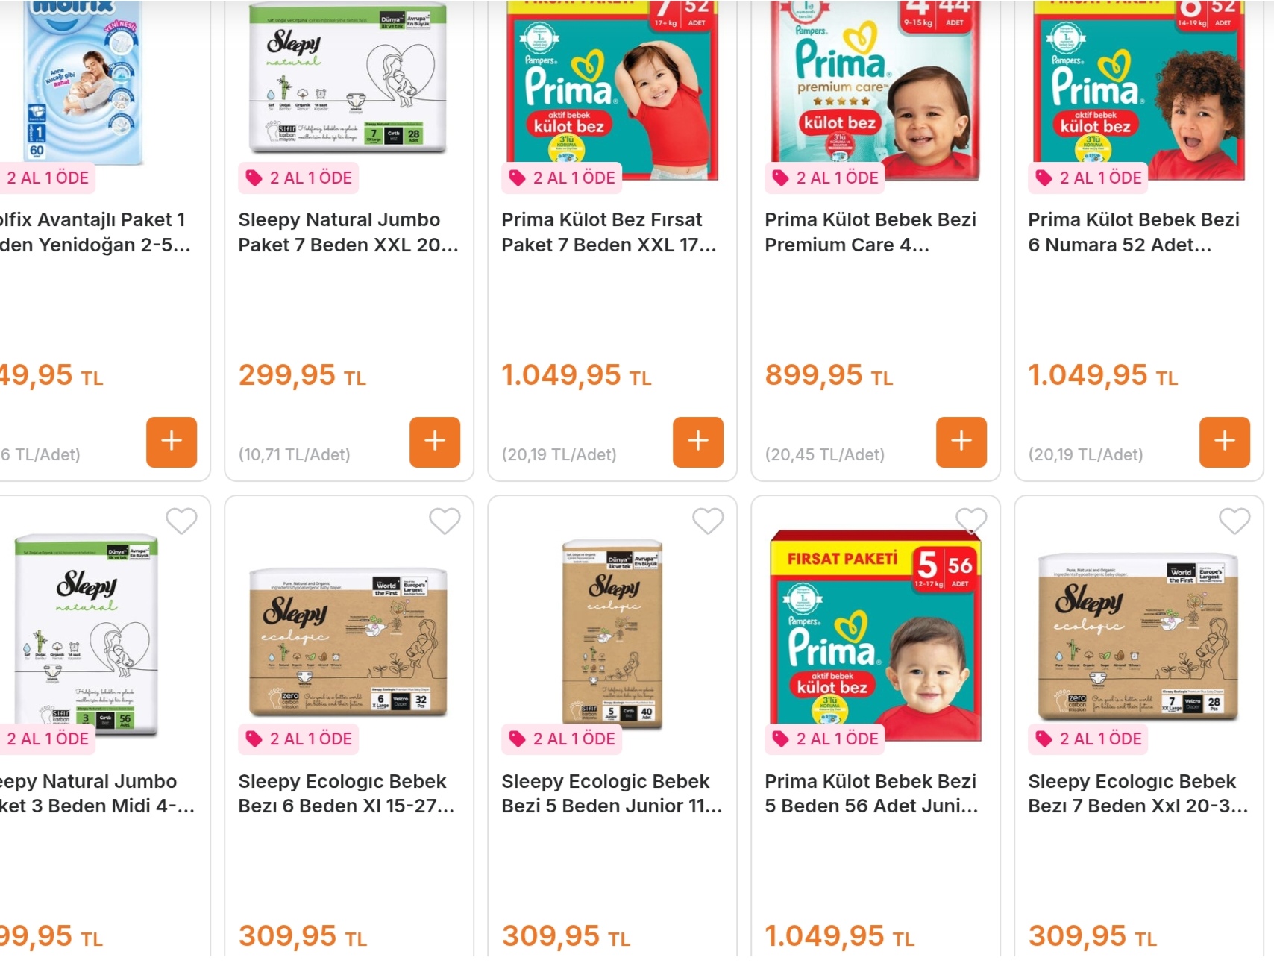
Task: Favorite Sleepy Ecologic 7 Beden Xxl
Action: tap(1234, 521)
